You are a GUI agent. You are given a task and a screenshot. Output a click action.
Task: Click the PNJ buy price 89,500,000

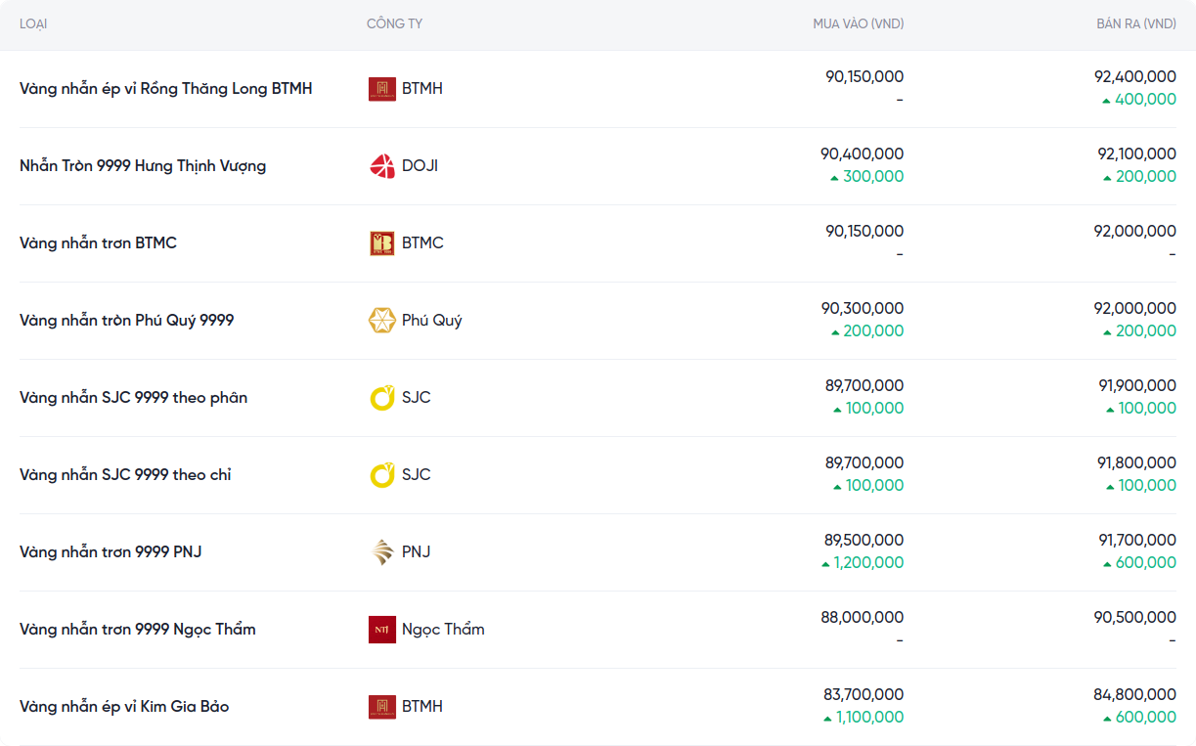[x=864, y=540]
